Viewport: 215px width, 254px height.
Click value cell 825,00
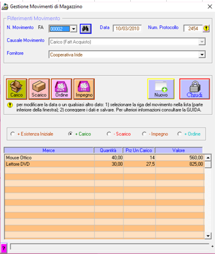[180, 164]
